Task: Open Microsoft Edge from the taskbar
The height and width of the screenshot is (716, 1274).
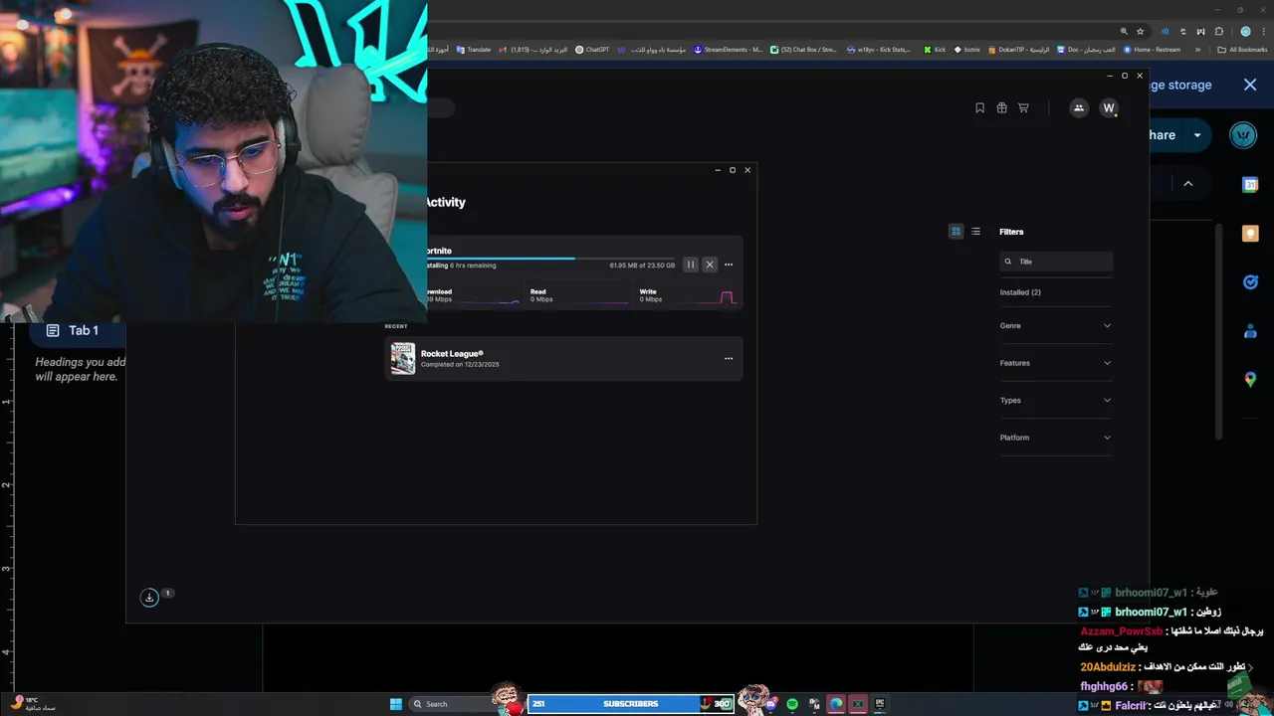Action: [x=836, y=704]
